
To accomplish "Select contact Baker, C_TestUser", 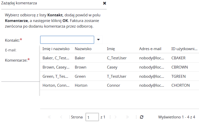I will [x=56, y=58].
